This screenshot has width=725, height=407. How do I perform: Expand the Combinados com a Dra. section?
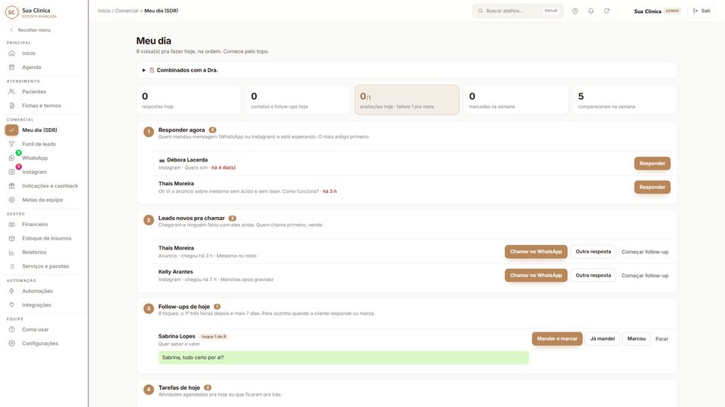pyautogui.click(x=407, y=70)
